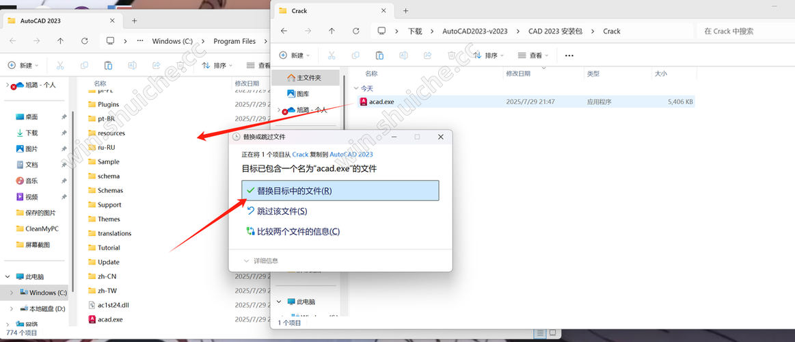
Task: Click AutoCAD2023-v2023 in the breadcrumb path
Action: [x=474, y=31]
